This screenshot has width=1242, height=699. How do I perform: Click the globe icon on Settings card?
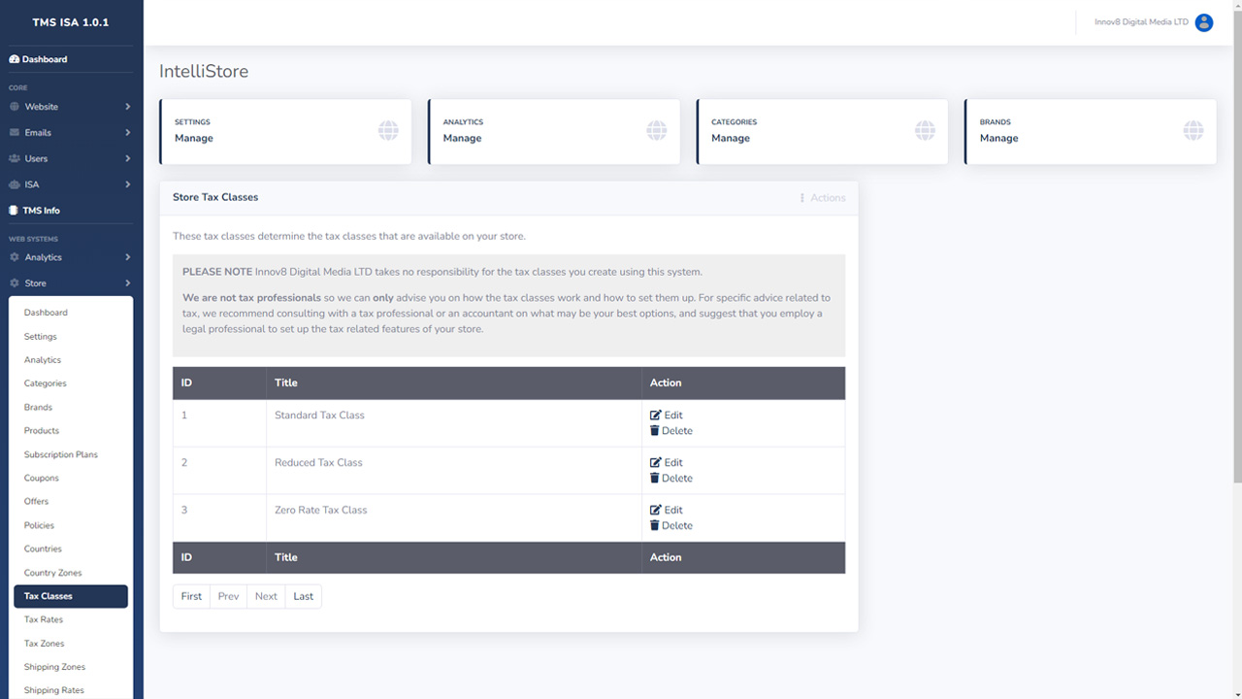[x=388, y=130]
